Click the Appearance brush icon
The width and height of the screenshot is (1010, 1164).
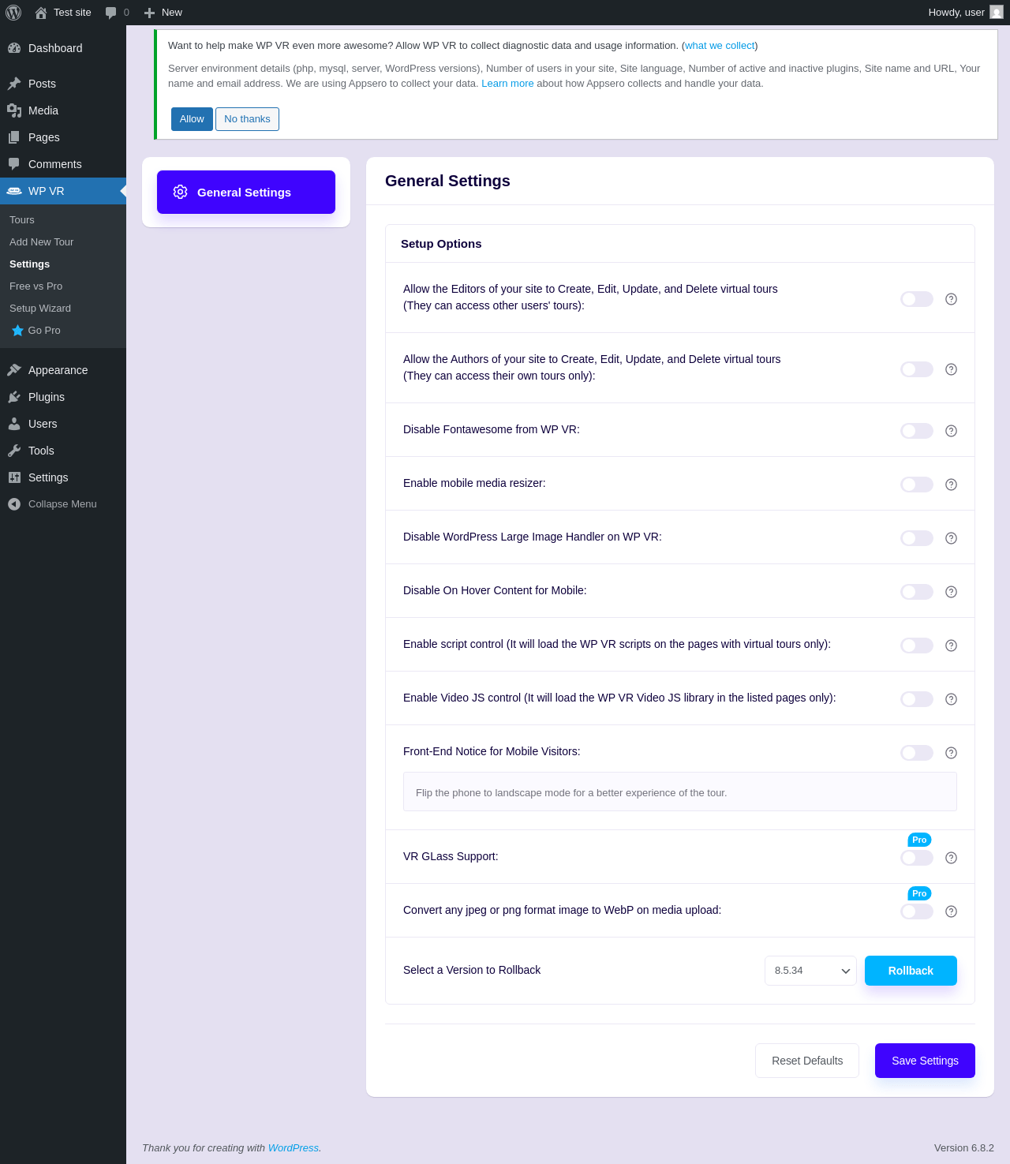click(x=14, y=370)
